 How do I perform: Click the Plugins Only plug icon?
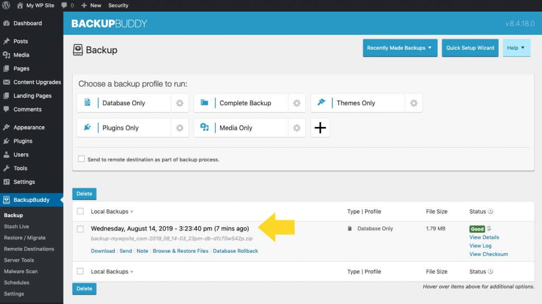87,127
